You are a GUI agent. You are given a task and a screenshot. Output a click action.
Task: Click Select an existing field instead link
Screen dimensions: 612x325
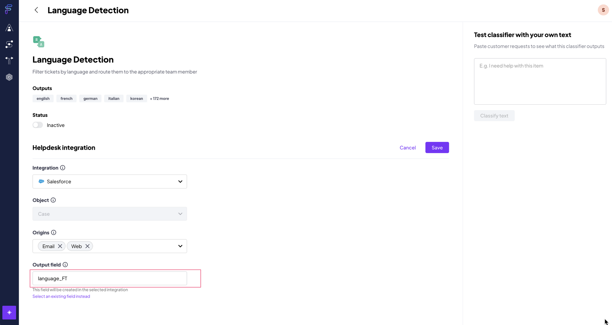(x=61, y=296)
